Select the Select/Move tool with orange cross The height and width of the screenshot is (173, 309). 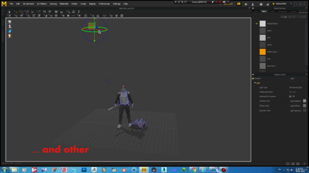pos(16,12)
